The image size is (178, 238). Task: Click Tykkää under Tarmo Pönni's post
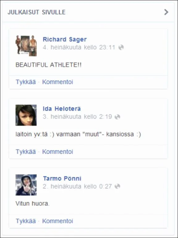26,221
